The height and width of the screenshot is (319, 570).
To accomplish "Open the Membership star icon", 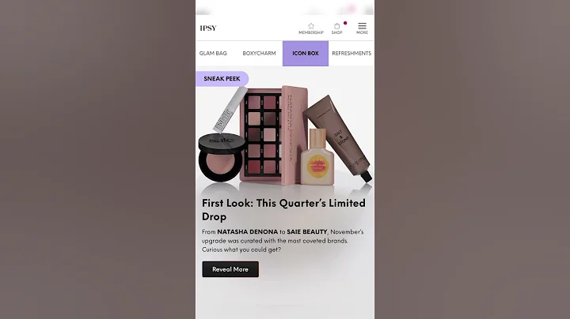I will [x=311, y=26].
